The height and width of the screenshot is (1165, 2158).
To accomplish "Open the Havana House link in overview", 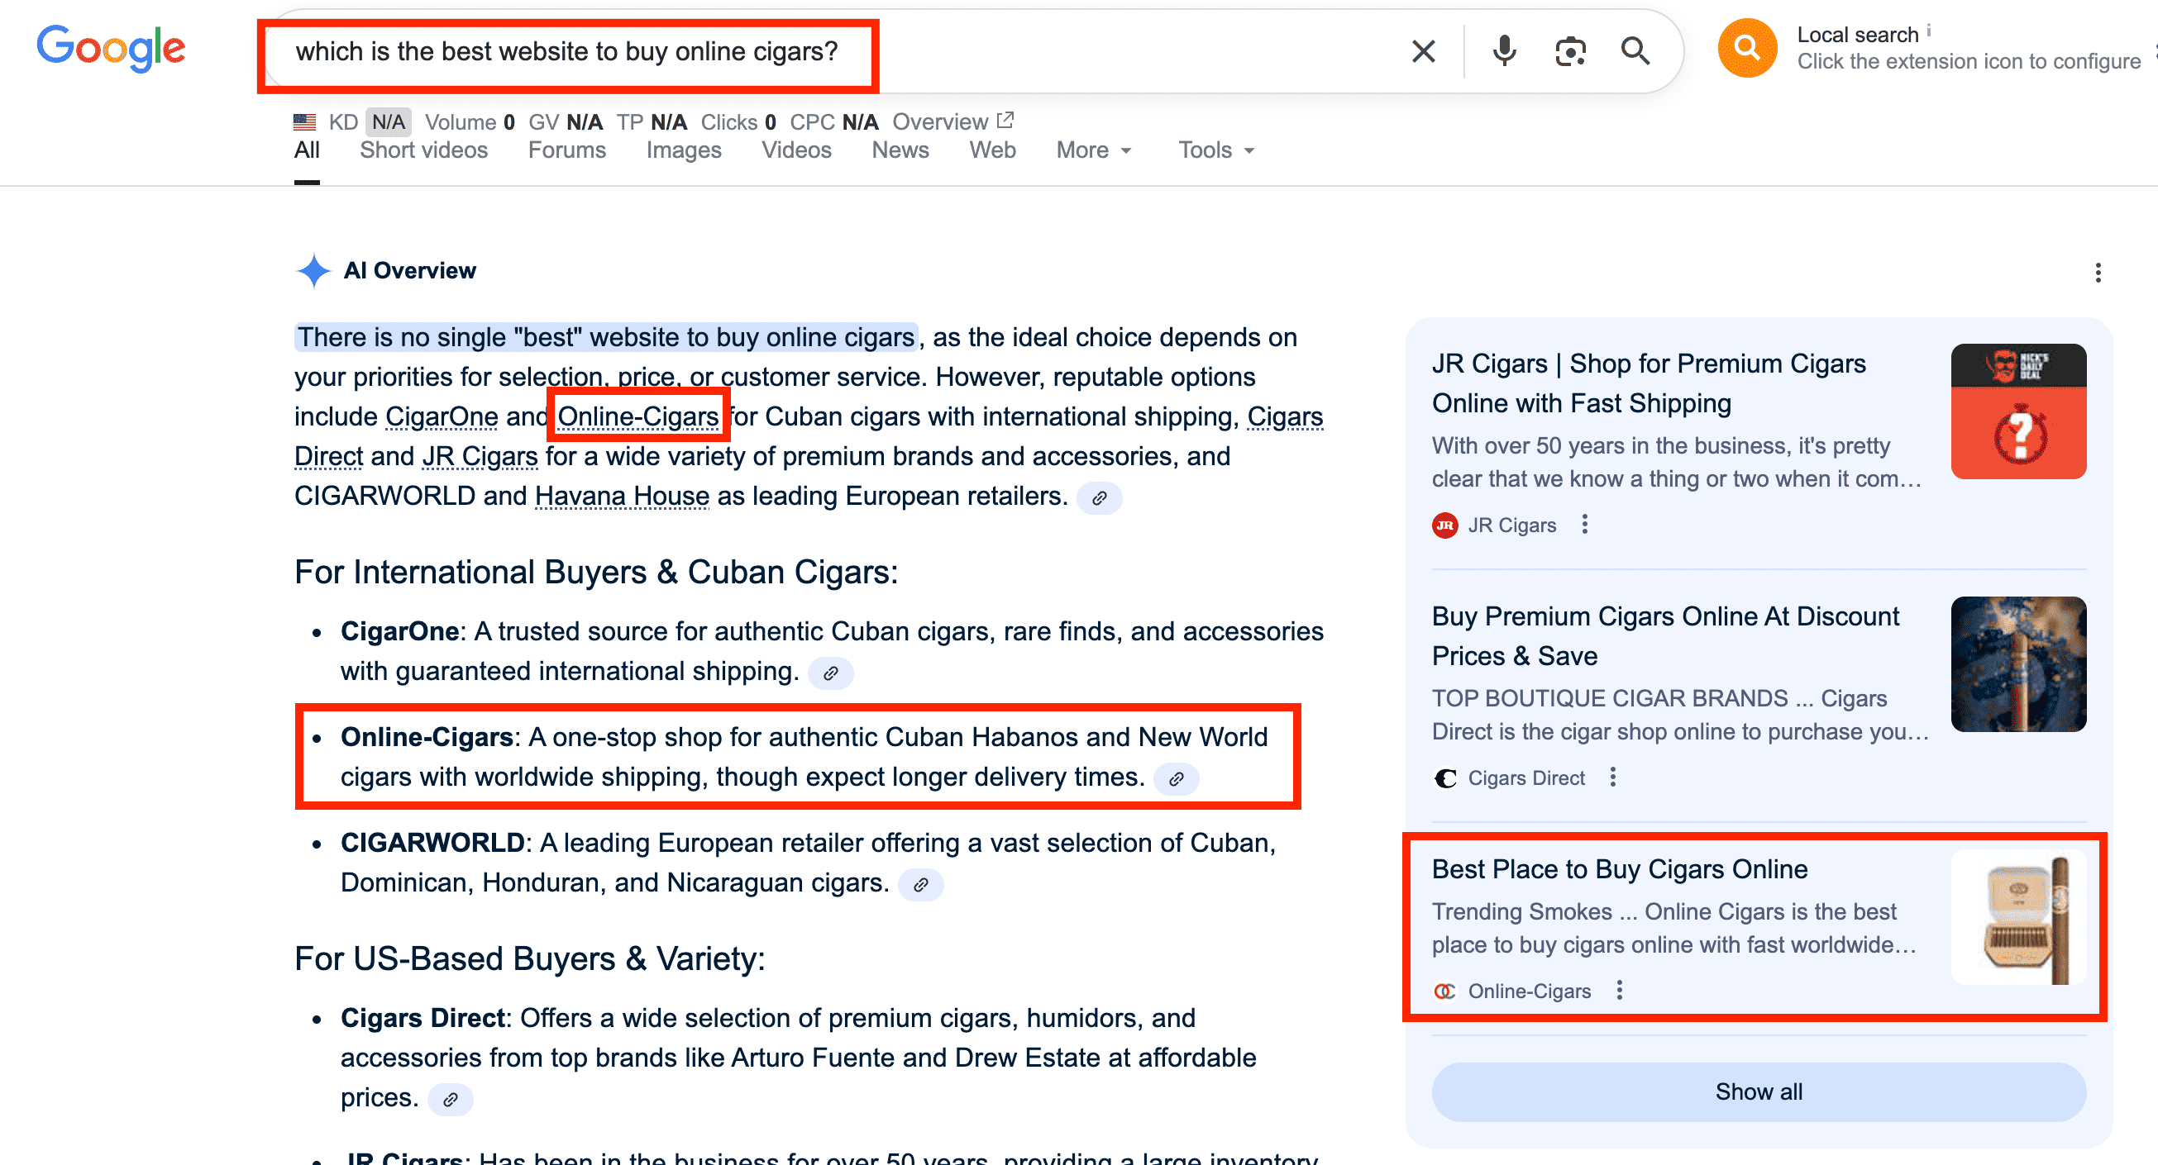I will click(x=623, y=497).
